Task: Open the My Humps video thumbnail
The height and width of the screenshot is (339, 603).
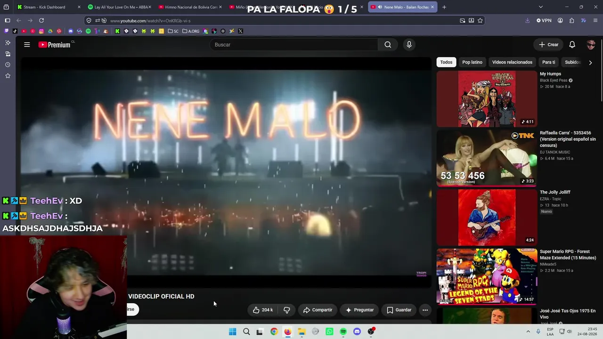Action: [x=487, y=99]
